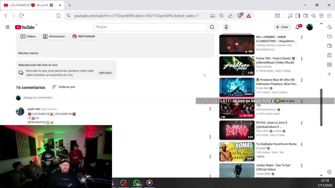Open the channel Videos chip
335x188 pixels.
[28, 36]
